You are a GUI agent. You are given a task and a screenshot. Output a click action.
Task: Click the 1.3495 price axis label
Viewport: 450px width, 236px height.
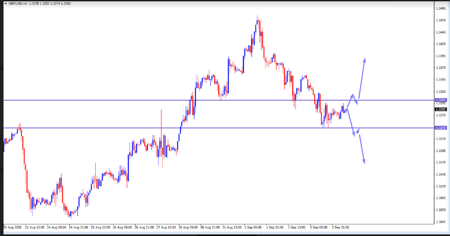point(441,8)
